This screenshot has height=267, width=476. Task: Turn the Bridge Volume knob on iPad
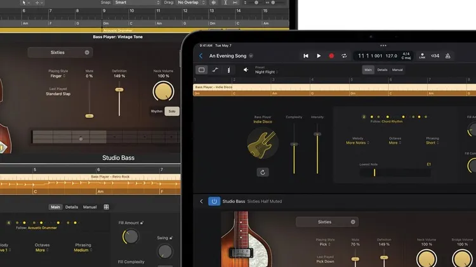(x=462, y=259)
